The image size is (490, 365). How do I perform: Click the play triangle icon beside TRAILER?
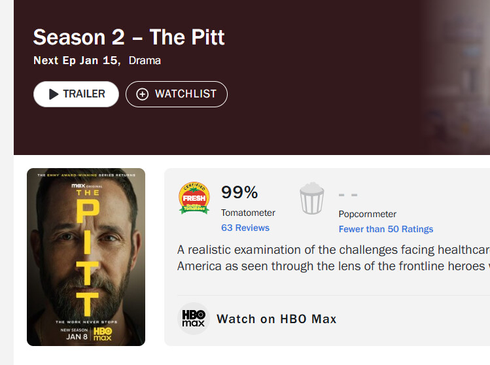[x=54, y=94]
